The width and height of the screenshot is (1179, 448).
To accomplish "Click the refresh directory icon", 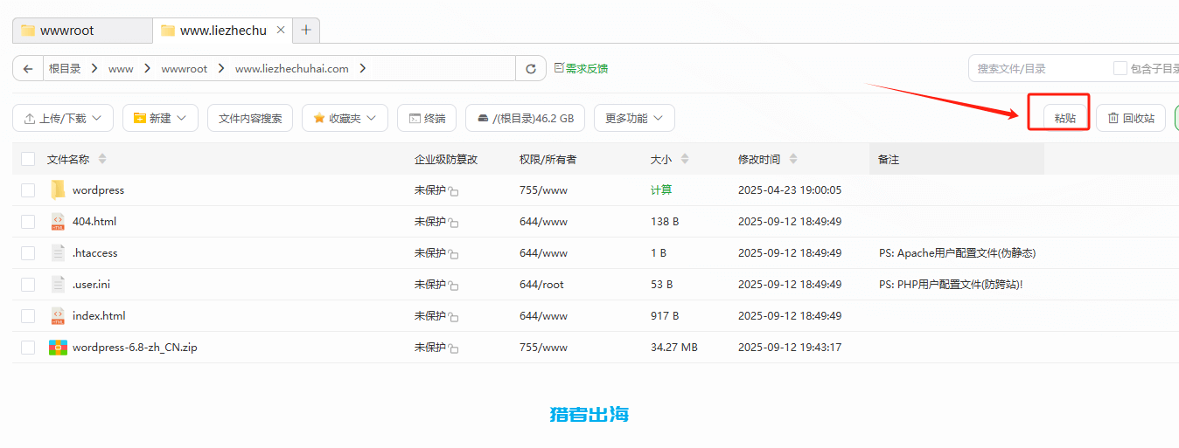I will tap(530, 69).
